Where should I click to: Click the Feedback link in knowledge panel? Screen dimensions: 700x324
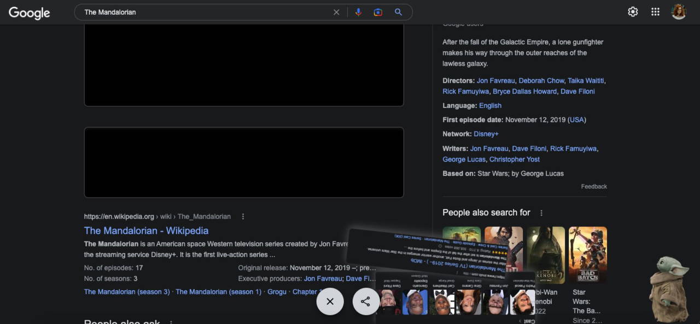(x=593, y=187)
